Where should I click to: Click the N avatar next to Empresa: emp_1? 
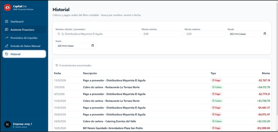pyautogui.click(x=8, y=124)
